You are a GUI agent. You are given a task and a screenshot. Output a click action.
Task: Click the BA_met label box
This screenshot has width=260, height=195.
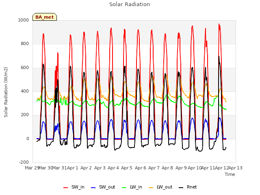tap(45, 17)
